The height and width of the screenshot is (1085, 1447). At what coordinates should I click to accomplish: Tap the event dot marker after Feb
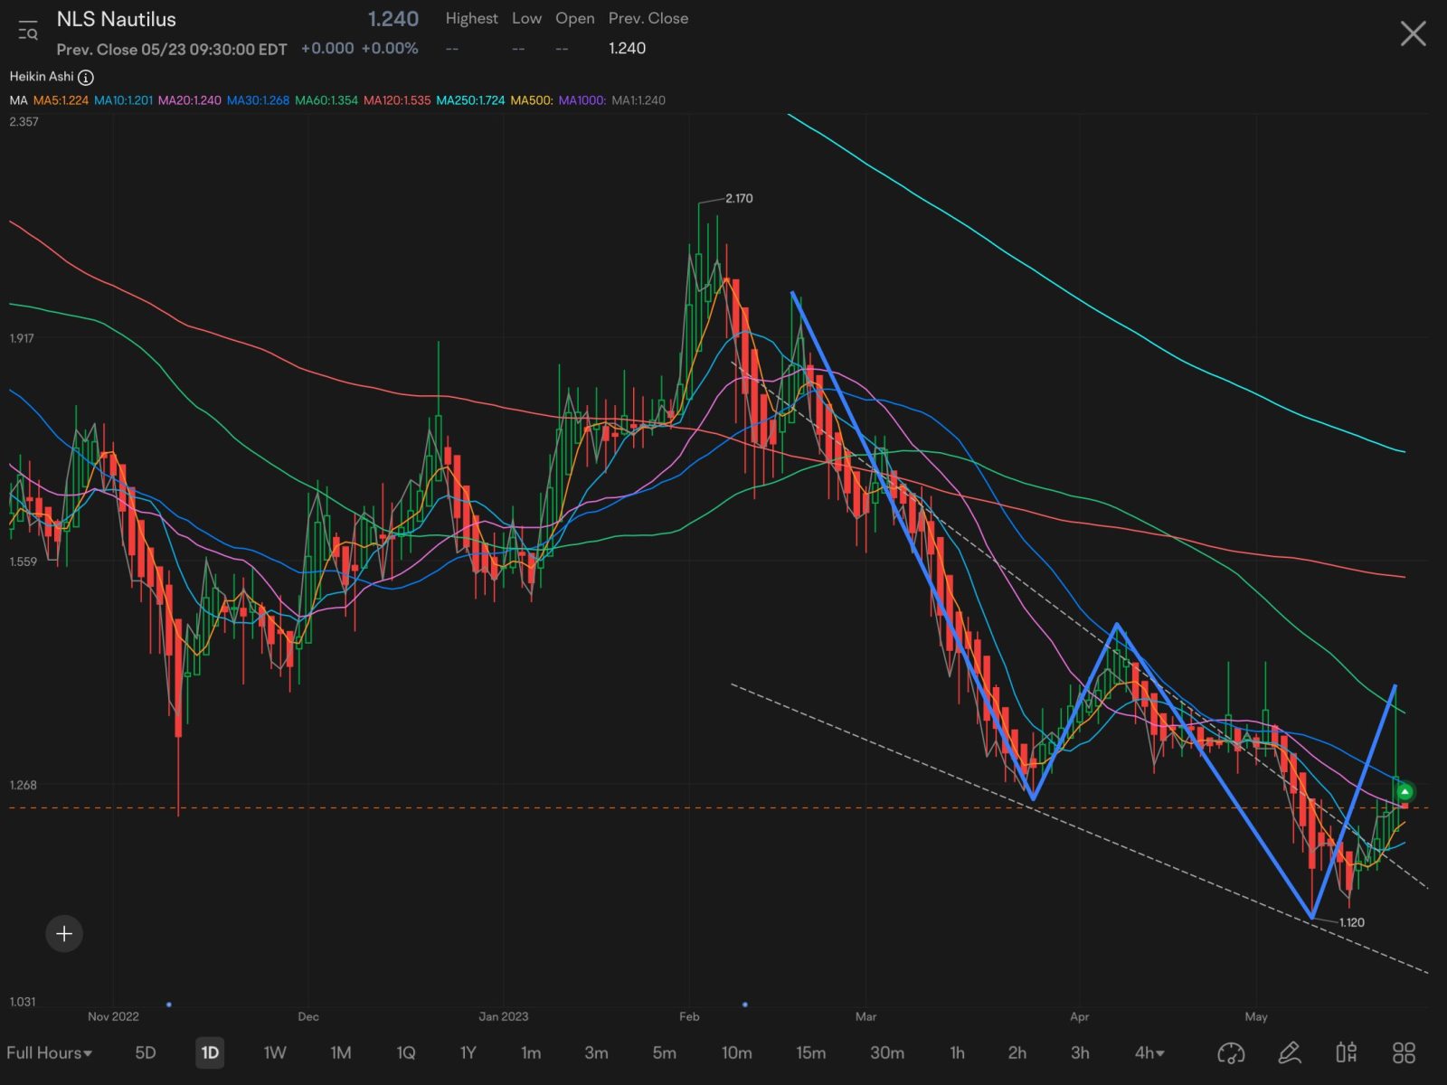click(744, 1005)
